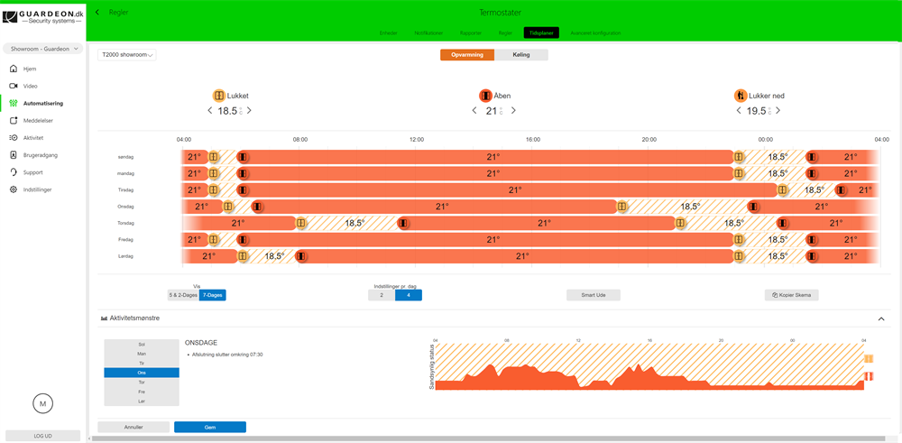Click the Lukket closed-door icon above the schedule
This screenshot has height=443, width=902.
218,96
